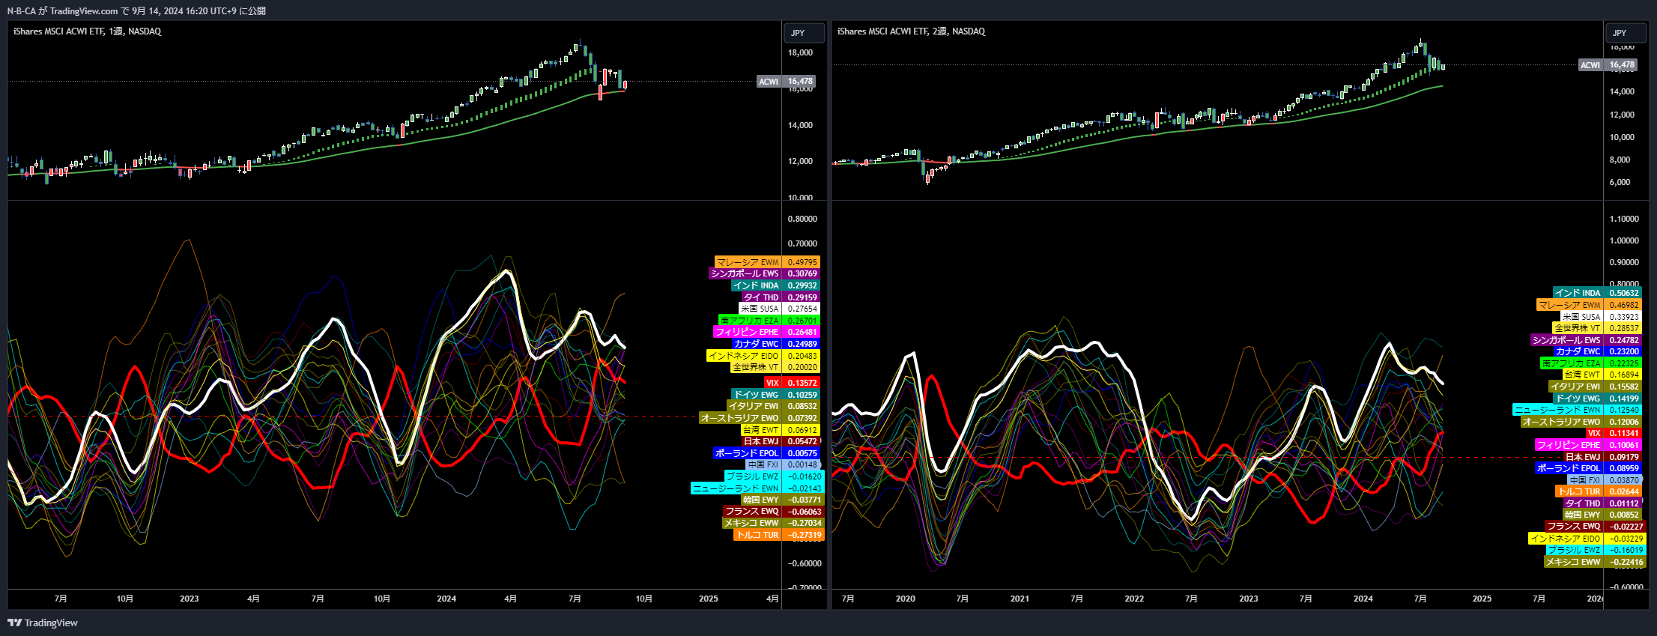
Task: Click the 2023 mark on the weekly time axis
Action: click(190, 599)
